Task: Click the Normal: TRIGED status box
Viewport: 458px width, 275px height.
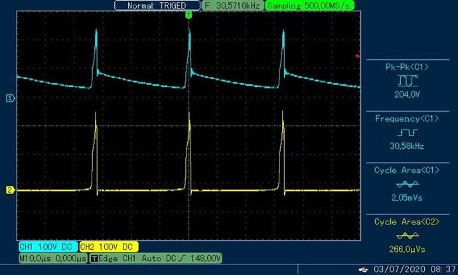Action: 157,5
